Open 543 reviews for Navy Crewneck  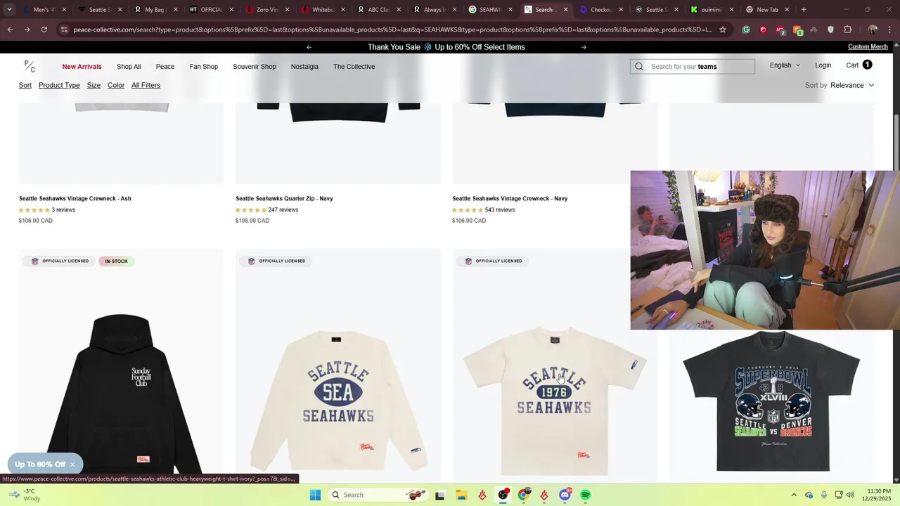(x=499, y=210)
